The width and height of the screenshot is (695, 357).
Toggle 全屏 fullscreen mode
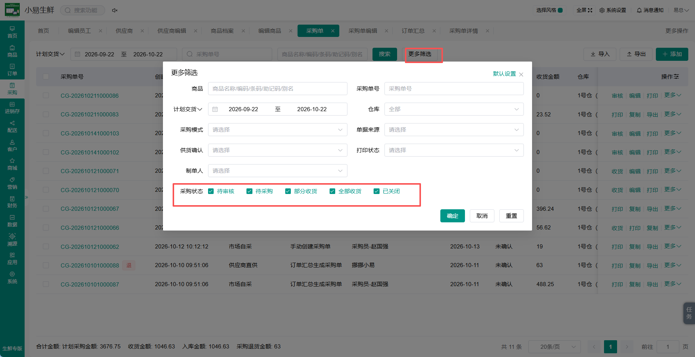[x=584, y=10]
